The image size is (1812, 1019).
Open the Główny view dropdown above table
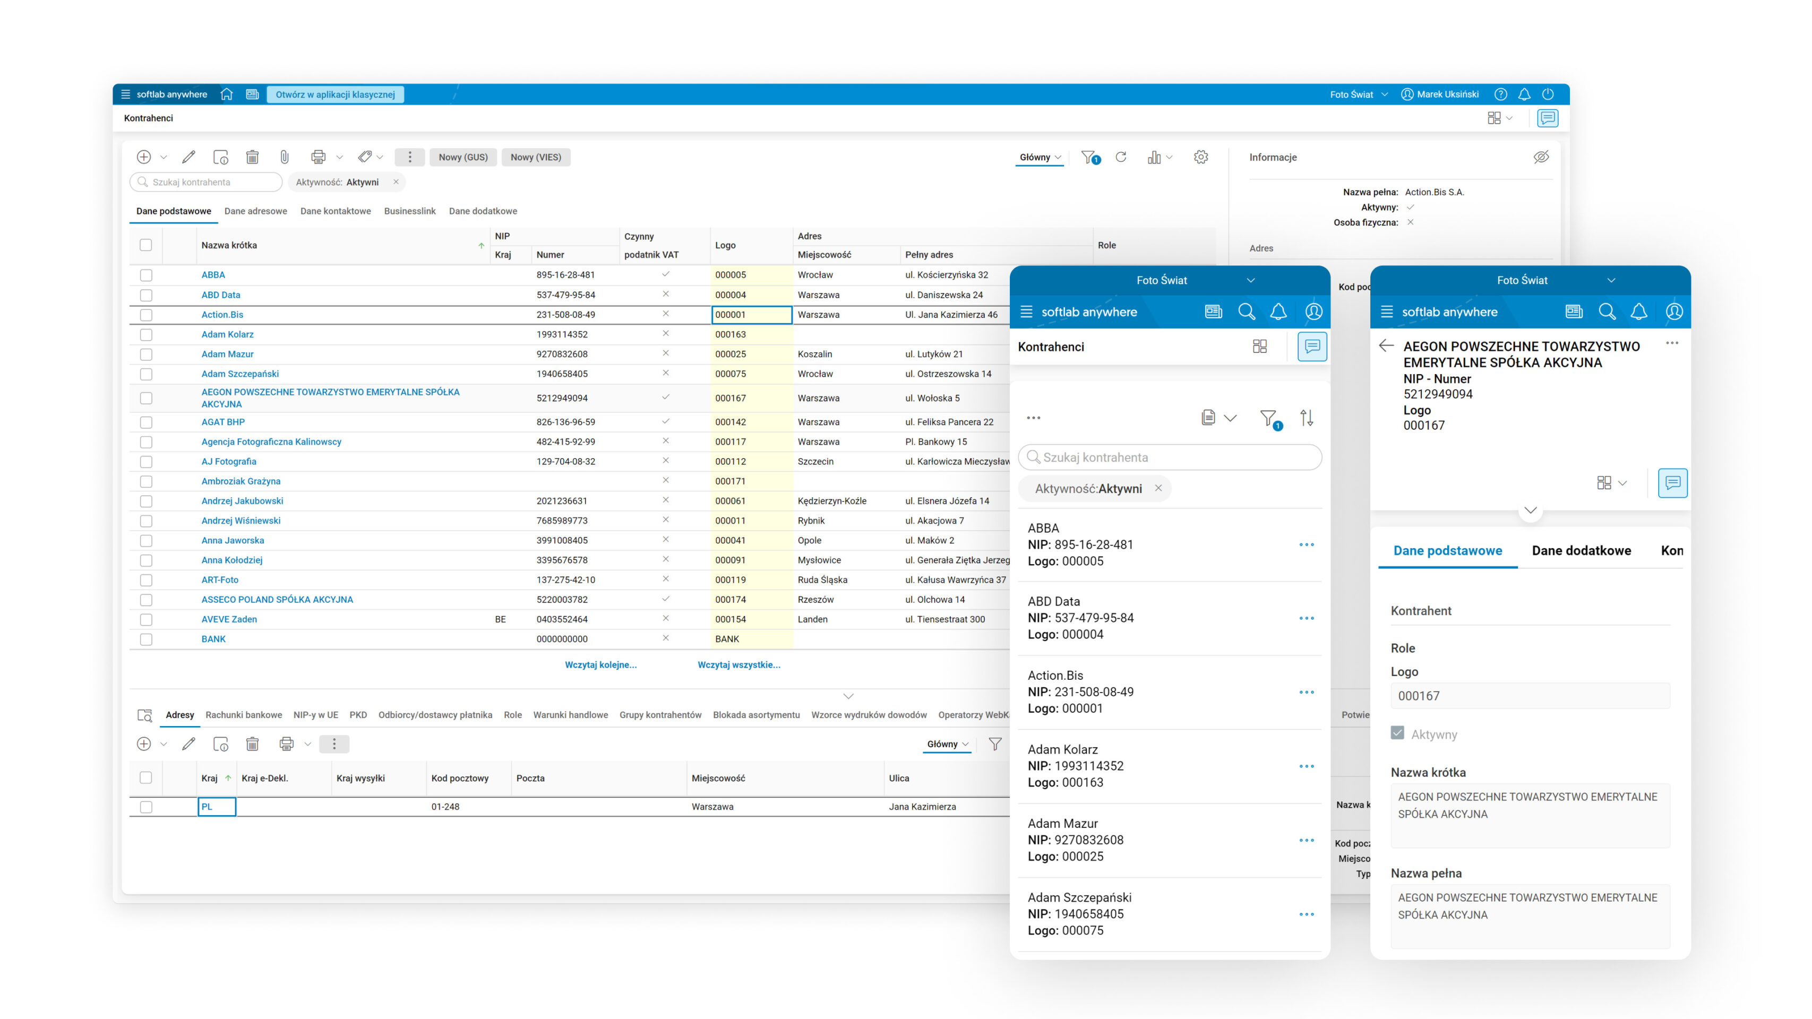point(1040,157)
